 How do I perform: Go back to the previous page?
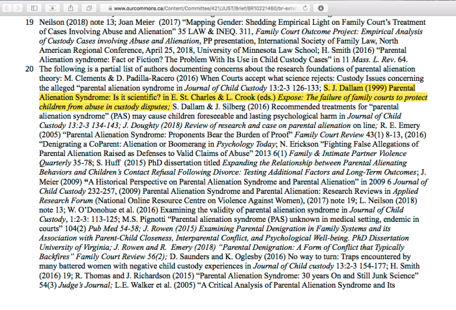coord(7,8)
